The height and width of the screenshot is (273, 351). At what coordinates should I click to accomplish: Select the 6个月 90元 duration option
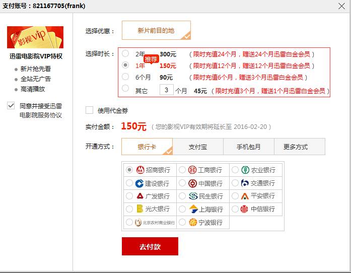tap(125, 77)
